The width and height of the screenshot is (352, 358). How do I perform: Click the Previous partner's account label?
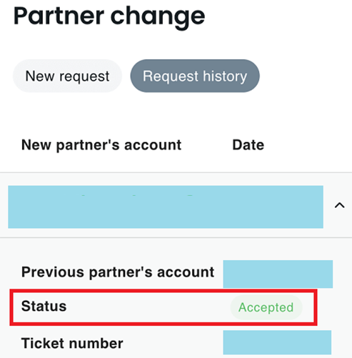(118, 272)
